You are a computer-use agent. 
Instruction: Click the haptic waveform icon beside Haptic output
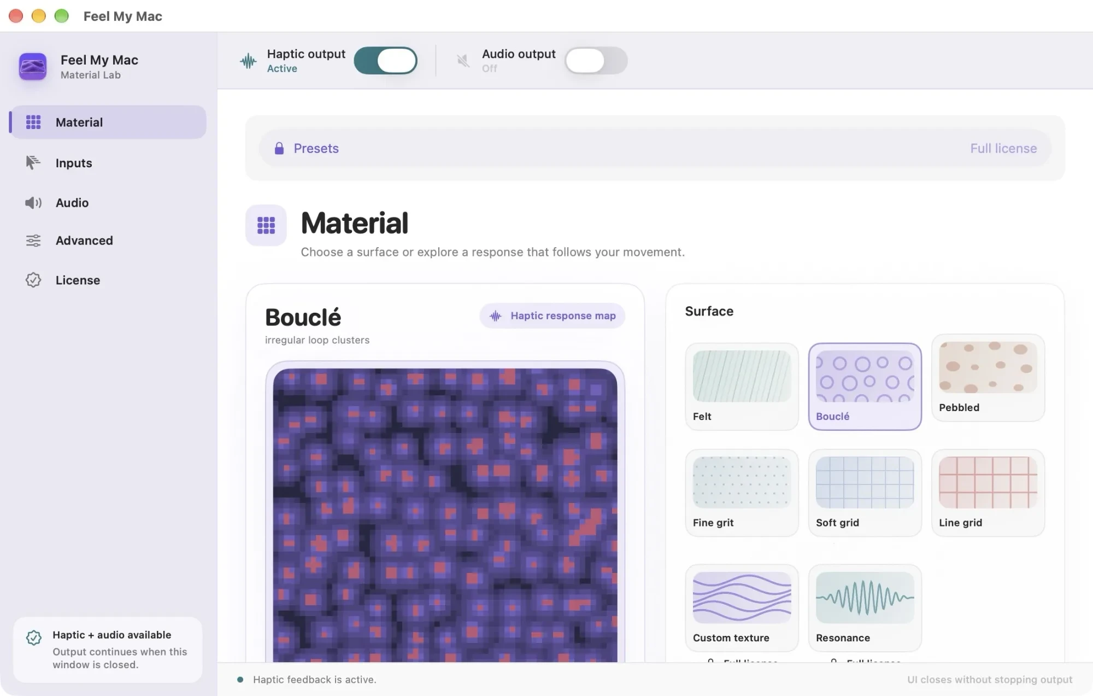(248, 61)
